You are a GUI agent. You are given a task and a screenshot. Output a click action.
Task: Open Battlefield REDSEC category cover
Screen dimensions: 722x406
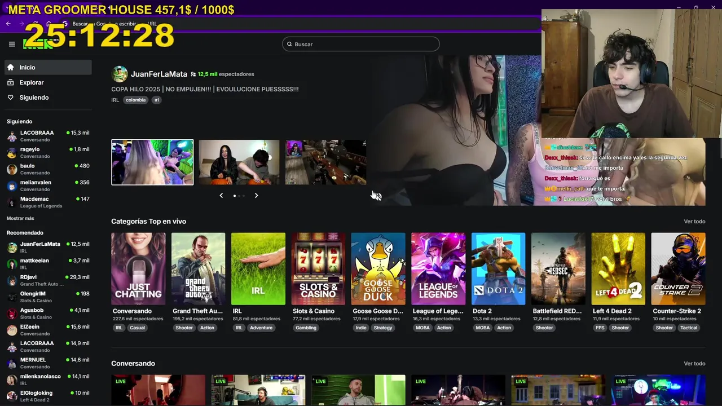point(558,268)
